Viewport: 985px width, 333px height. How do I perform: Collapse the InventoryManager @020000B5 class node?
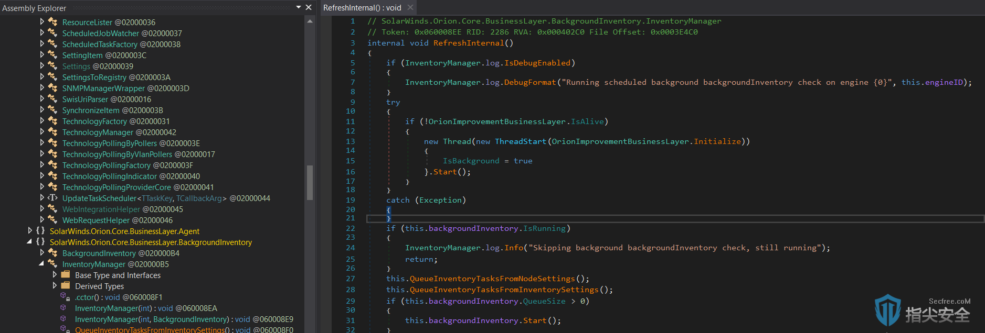click(42, 264)
